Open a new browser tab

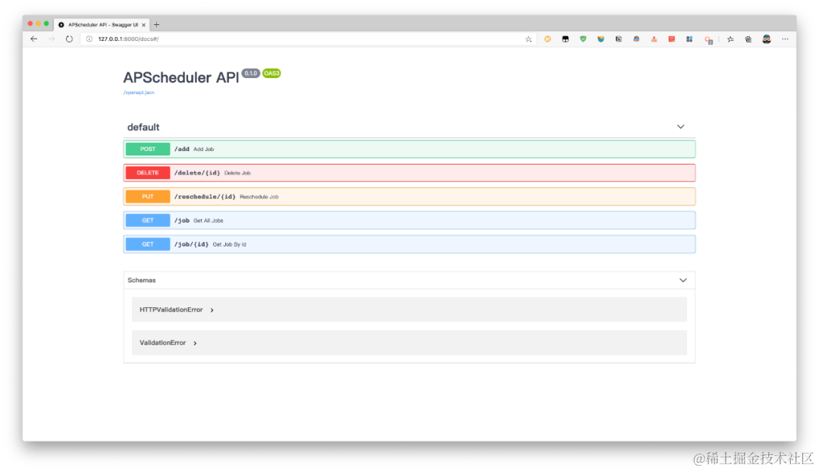(x=157, y=24)
